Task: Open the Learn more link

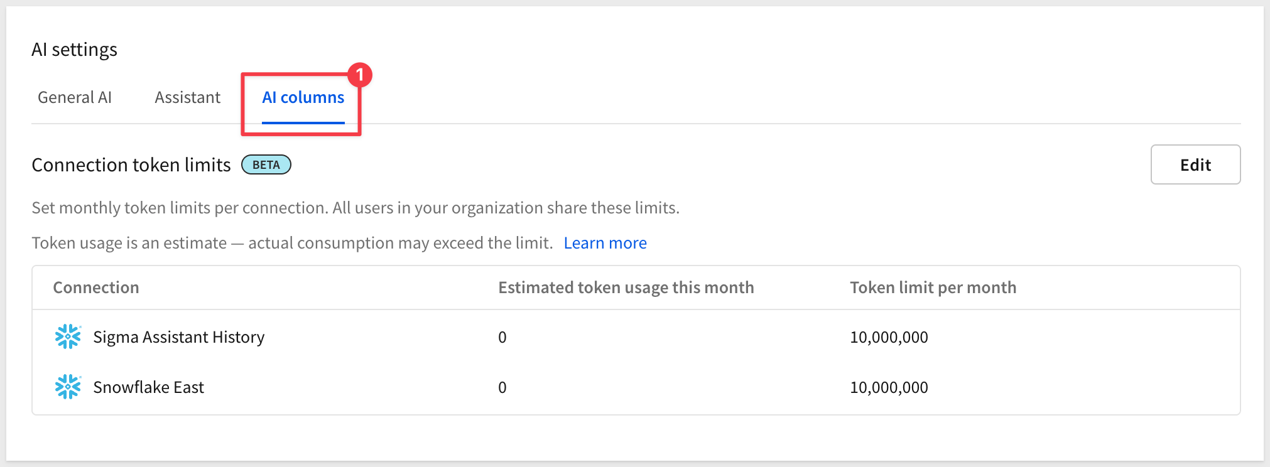Action: point(605,243)
